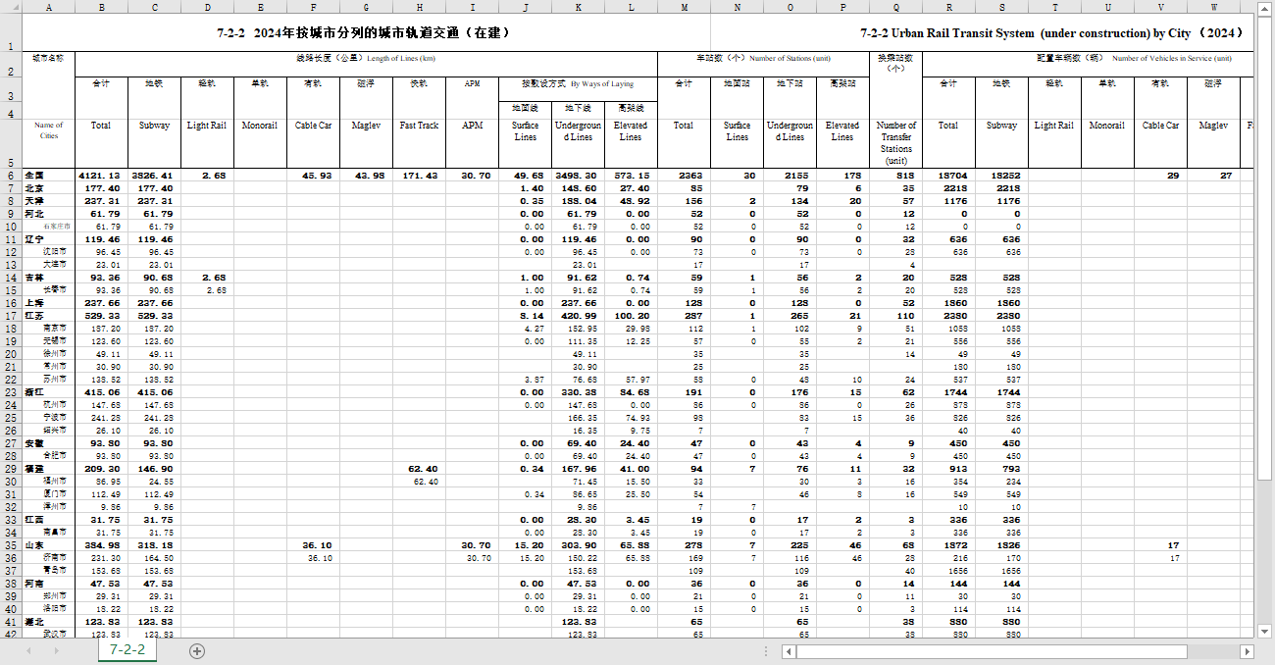Image resolution: width=1275 pixels, height=665 pixels.
Task: Select column H header
Action: click(x=420, y=7)
